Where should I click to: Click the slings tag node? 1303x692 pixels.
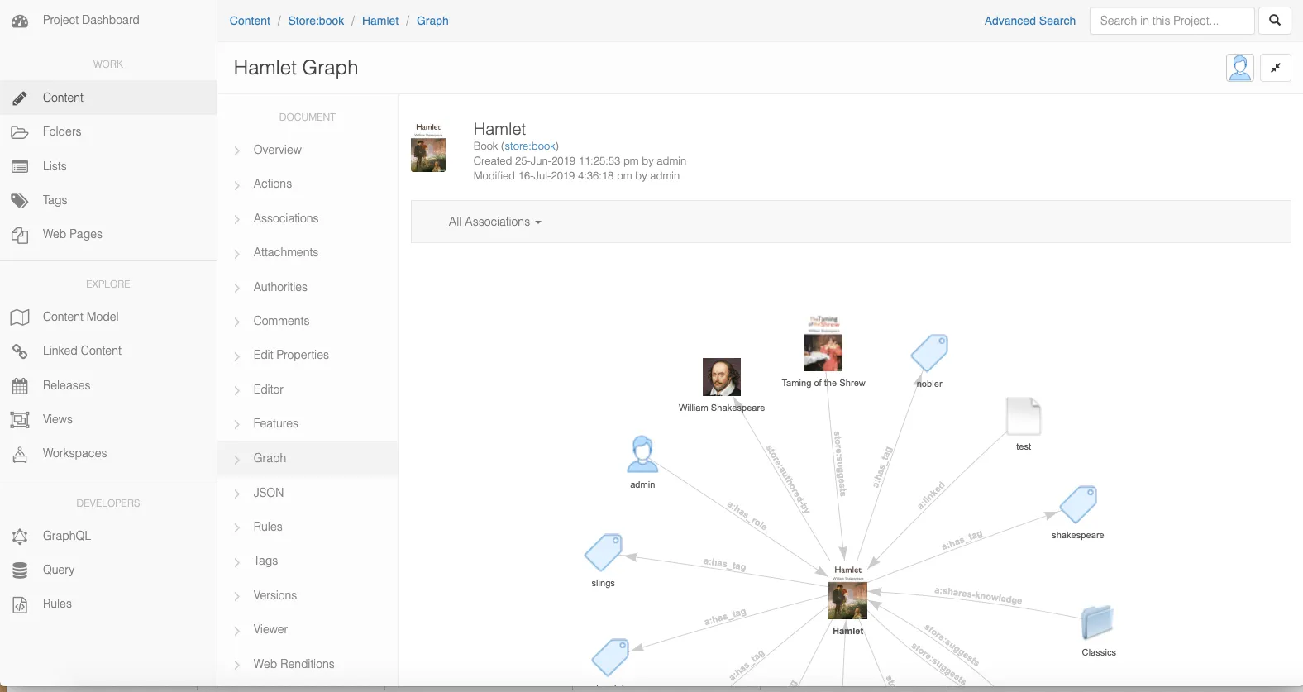click(x=604, y=552)
